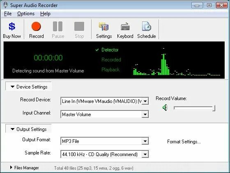230x173 pixels.
Task: Open the Output Format dropdown
Action: click(x=145, y=141)
